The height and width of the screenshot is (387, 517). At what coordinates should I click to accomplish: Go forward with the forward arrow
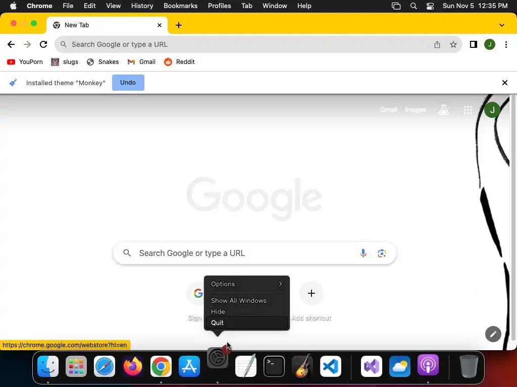[x=27, y=44]
